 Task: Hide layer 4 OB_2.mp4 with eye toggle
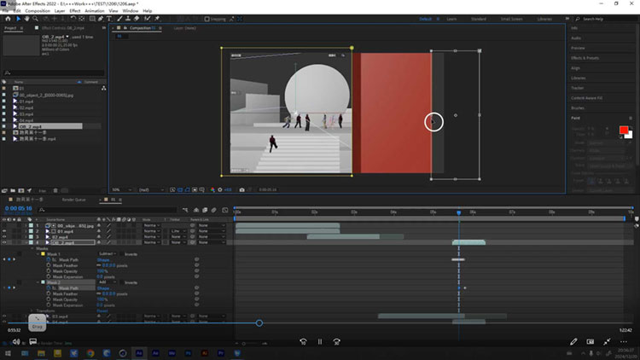(x=4, y=242)
